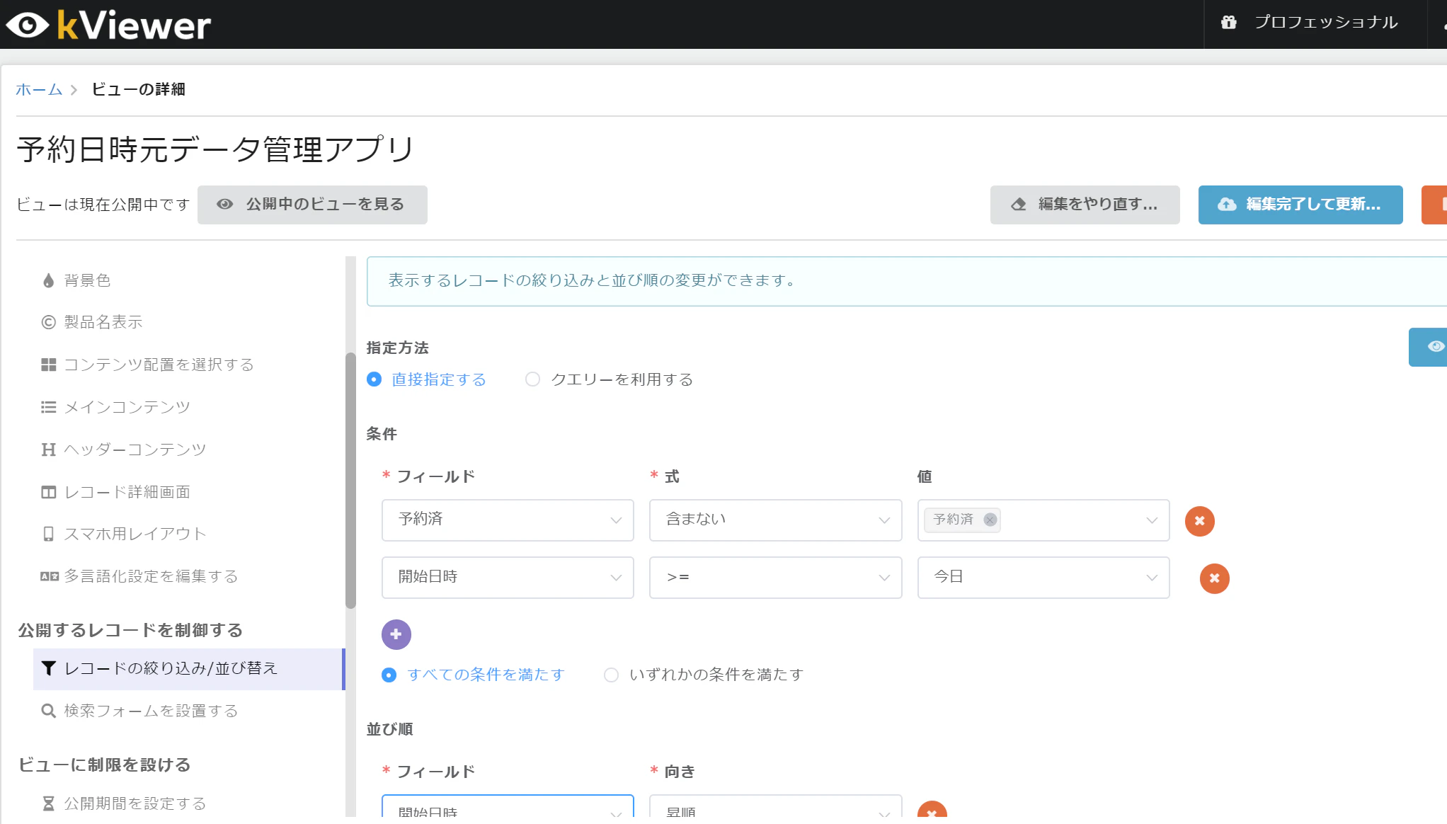This screenshot has height=824, width=1447.
Task: Click the blue eye preview button at right
Action: click(x=1434, y=346)
